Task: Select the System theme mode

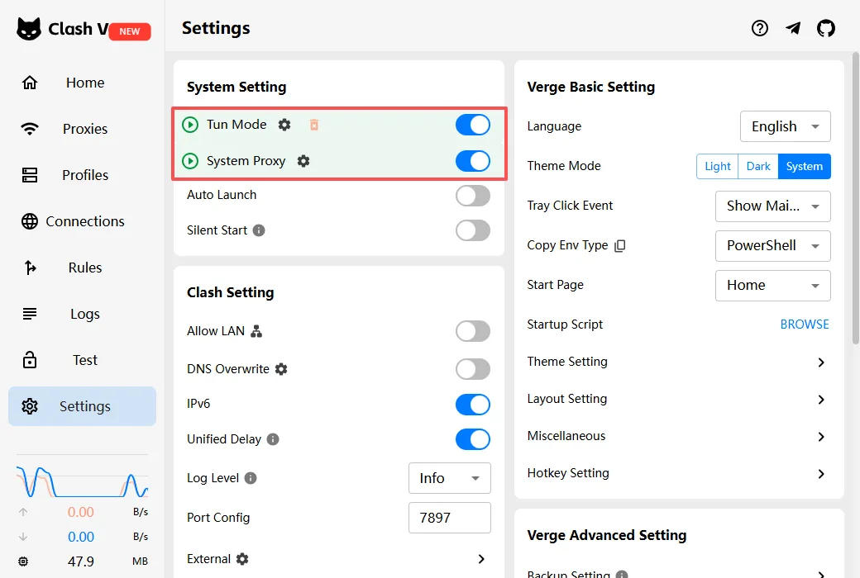Action: tap(805, 166)
